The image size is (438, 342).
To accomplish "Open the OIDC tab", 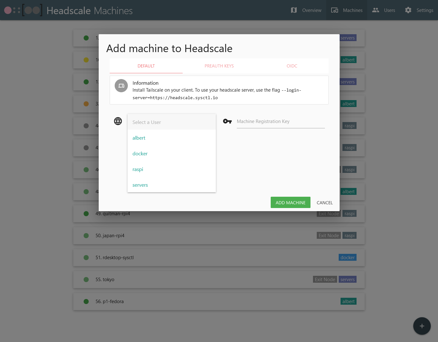I will point(292,66).
